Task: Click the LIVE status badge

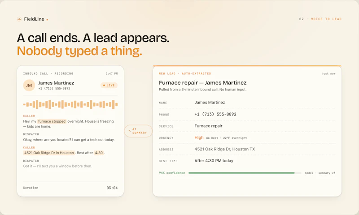Action: [x=109, y=85]
